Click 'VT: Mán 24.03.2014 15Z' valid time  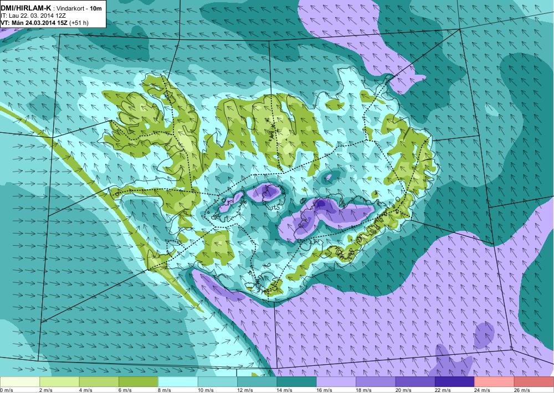tap(34, 23)
